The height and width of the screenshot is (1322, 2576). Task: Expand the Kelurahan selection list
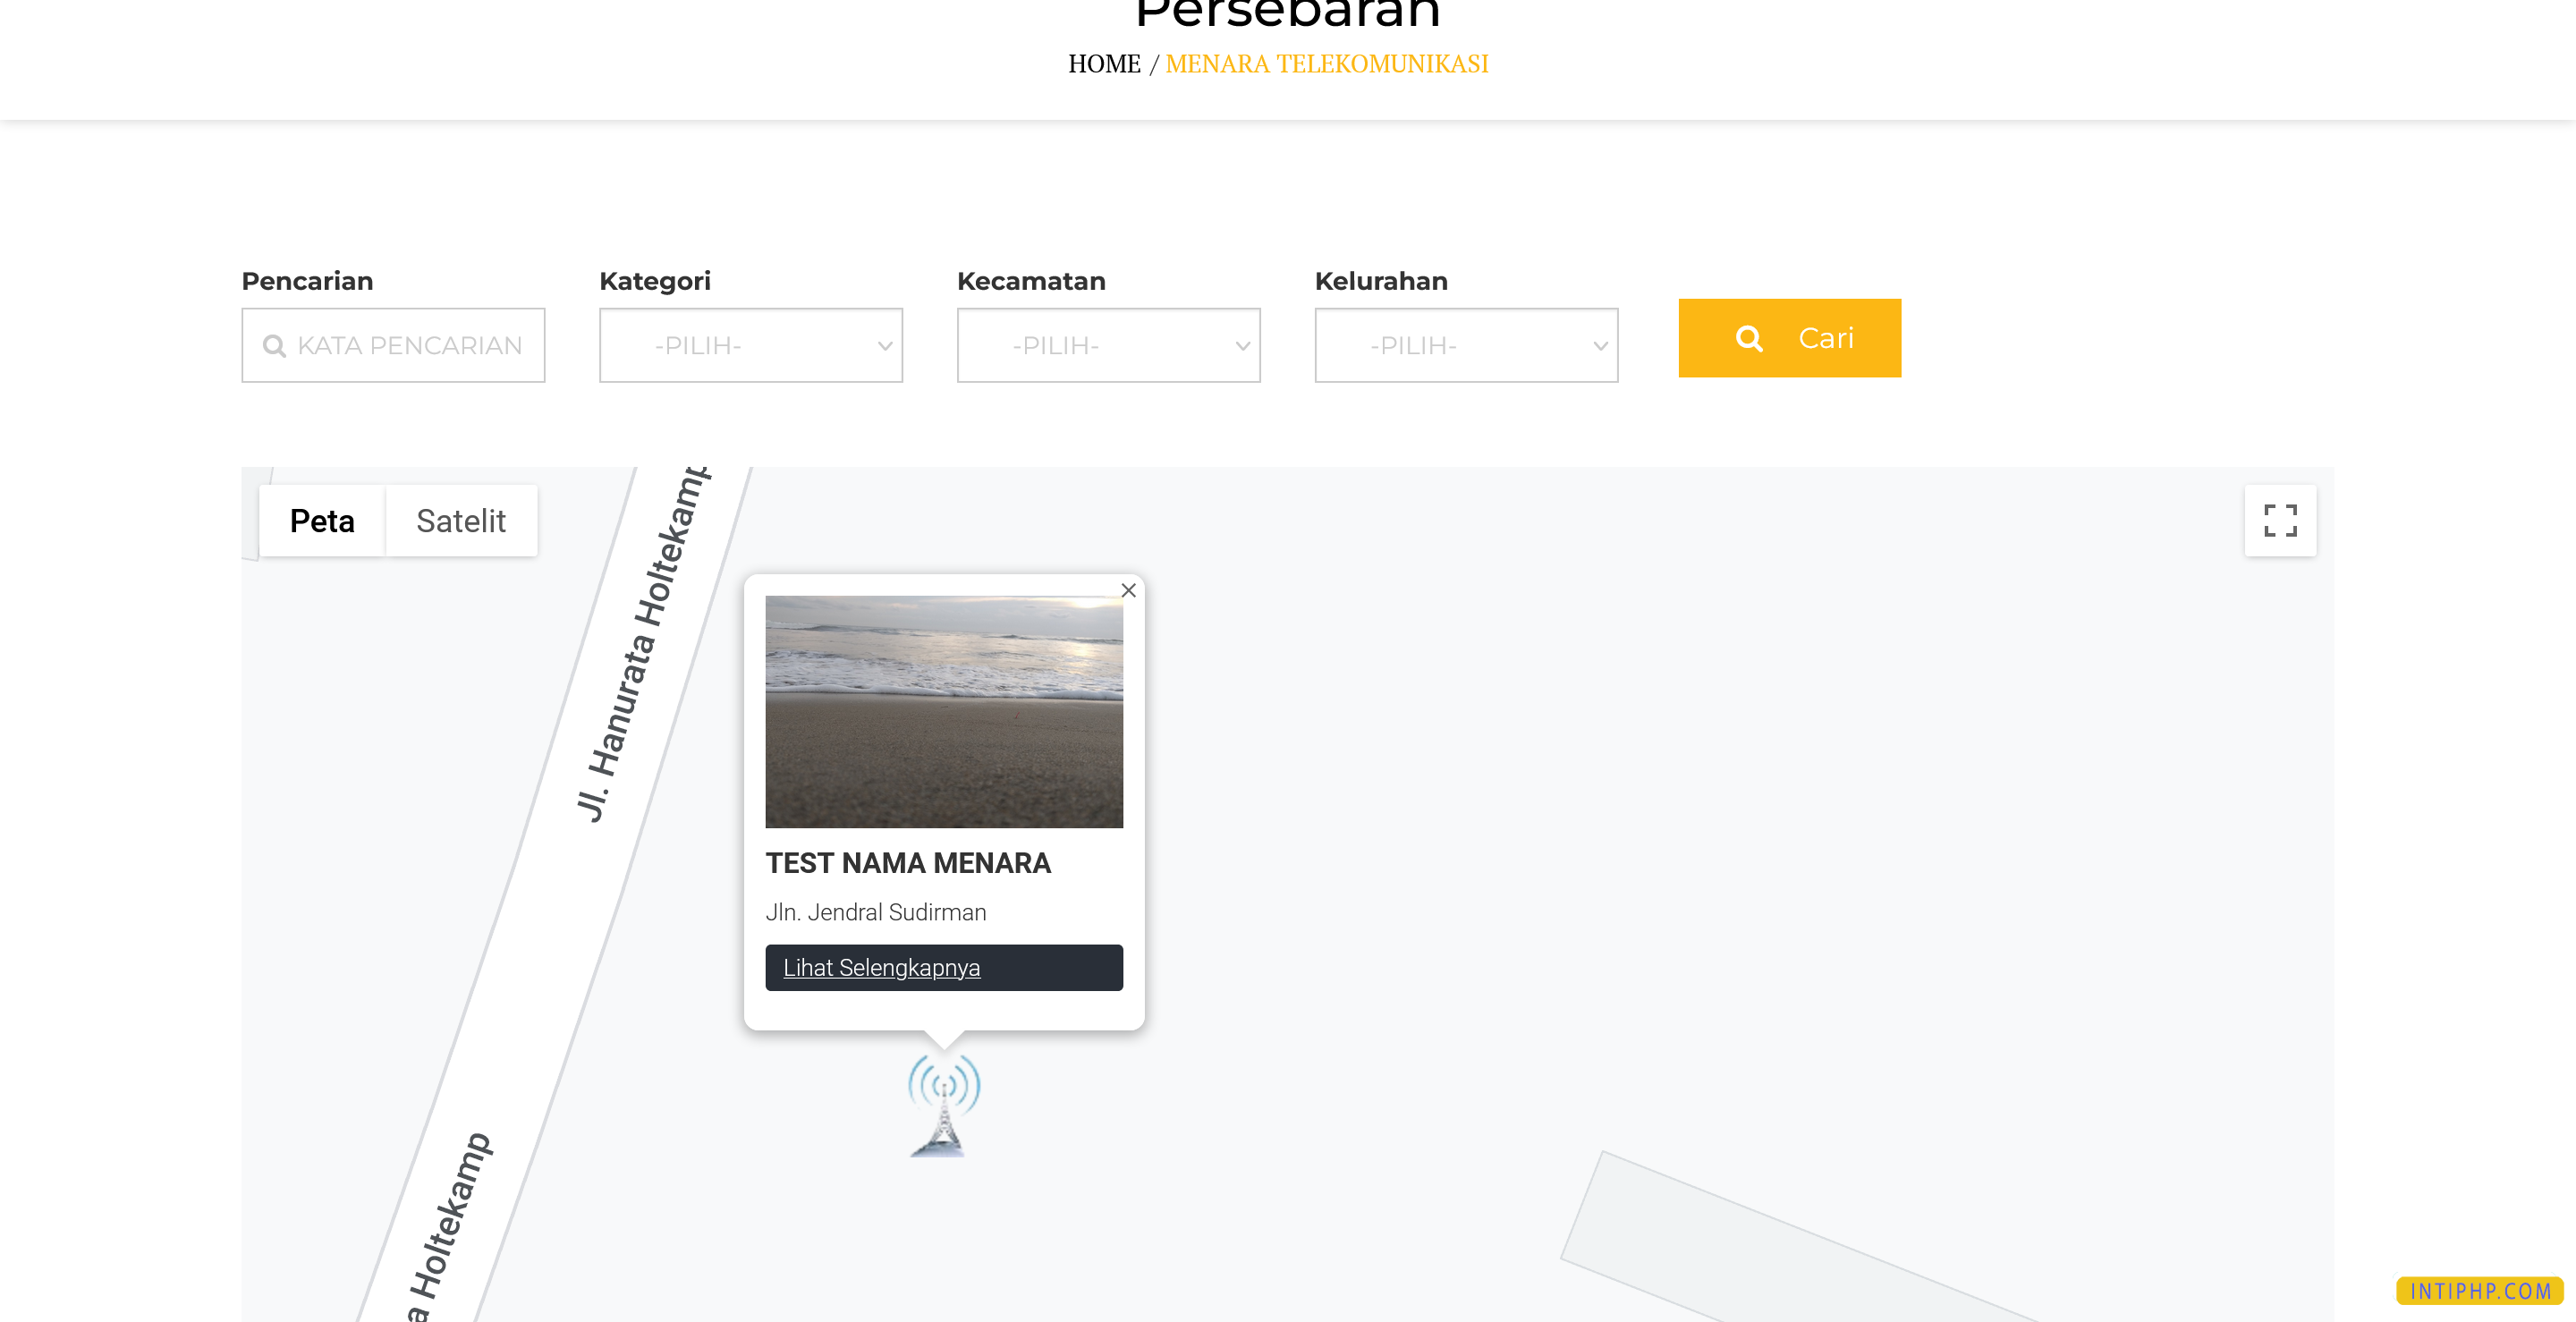(1465, 345)
